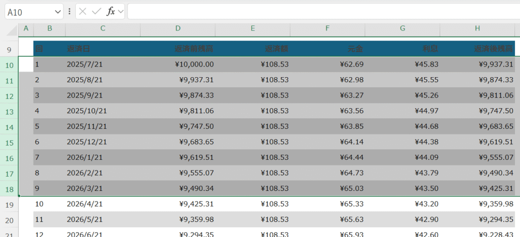Image resolution: width=520 pixels, height=237 pixels.
Task: Click the interest cell ¥44.38
Action: (x=403, y=142)
